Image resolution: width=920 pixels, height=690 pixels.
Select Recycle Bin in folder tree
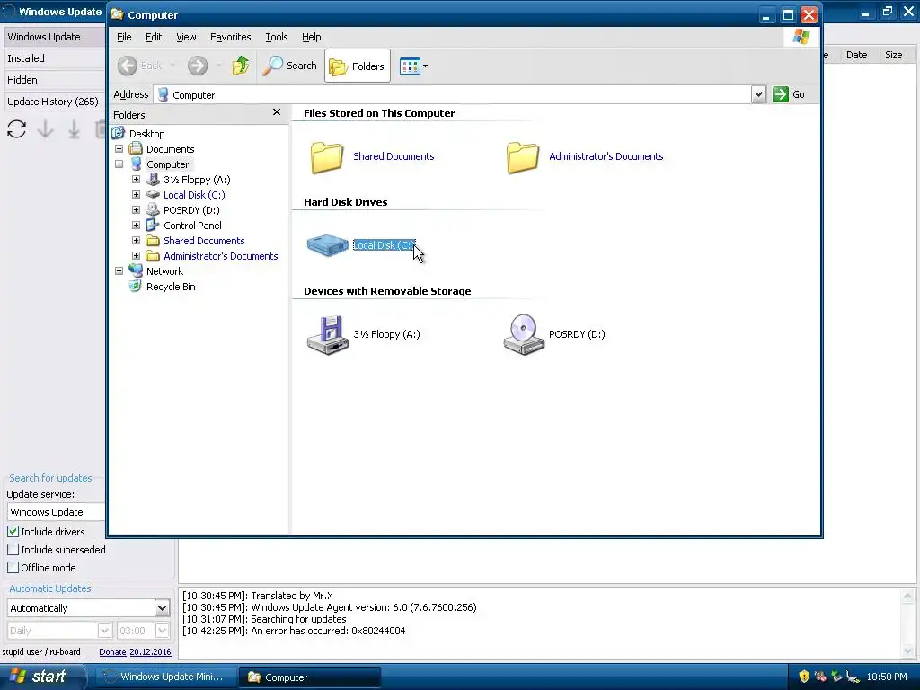(x=171, y=287)
